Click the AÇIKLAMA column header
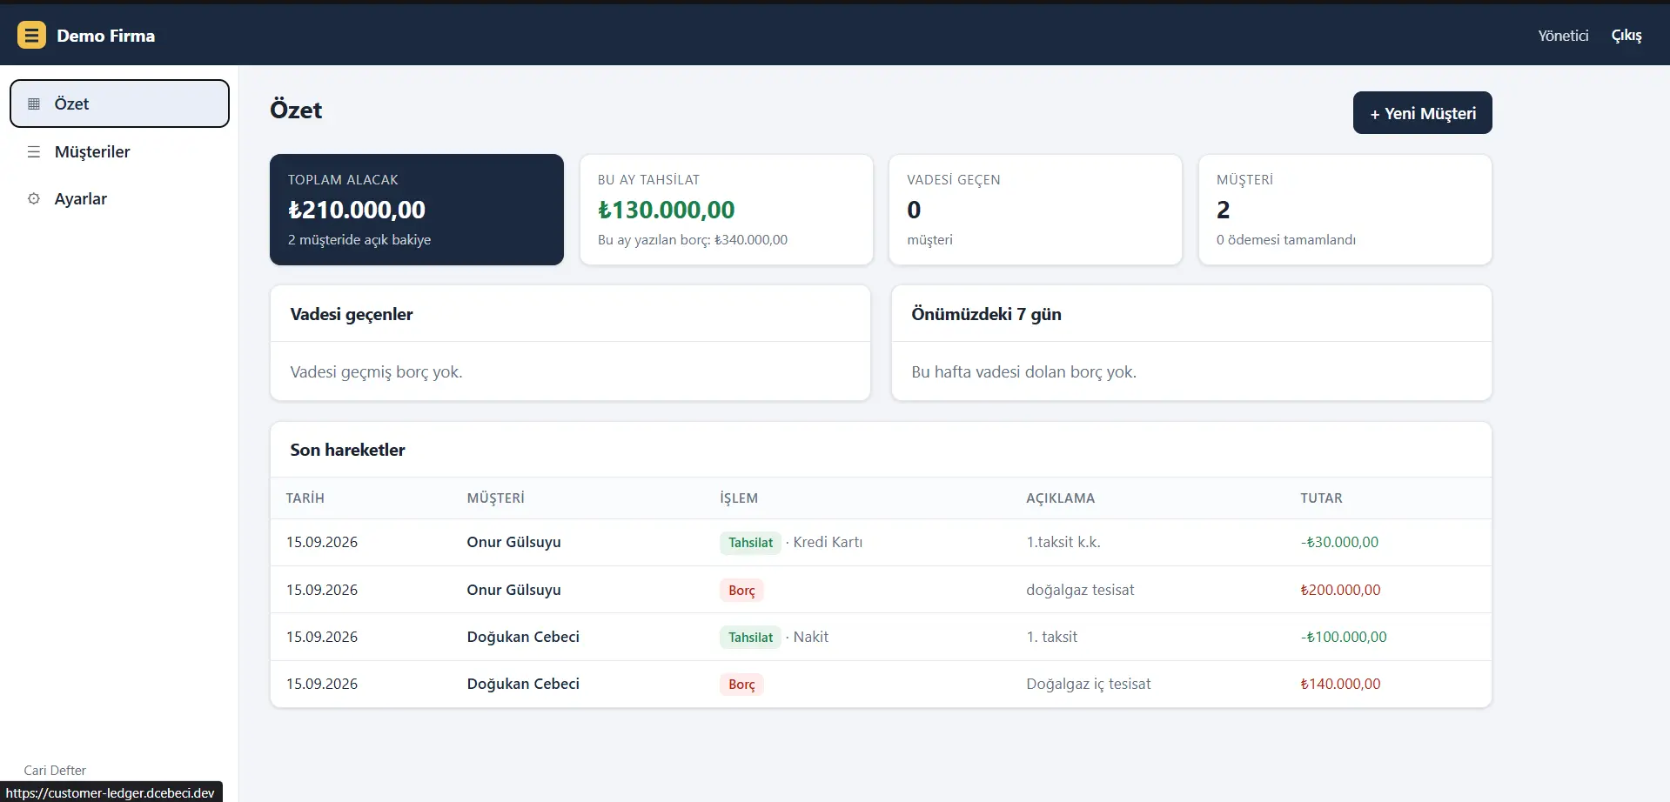 coord(1060,498)
